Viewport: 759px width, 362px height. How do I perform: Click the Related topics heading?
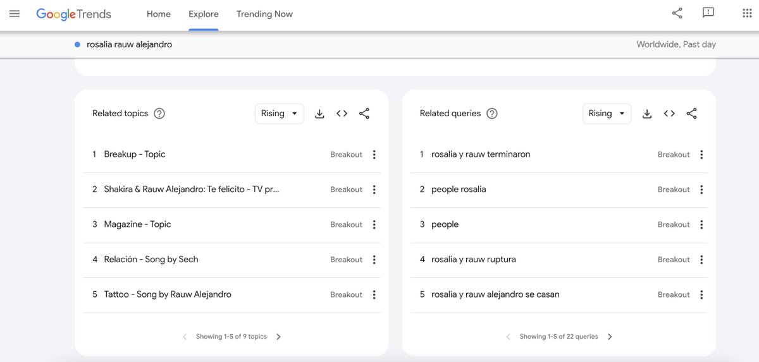[x=120, y=114]
